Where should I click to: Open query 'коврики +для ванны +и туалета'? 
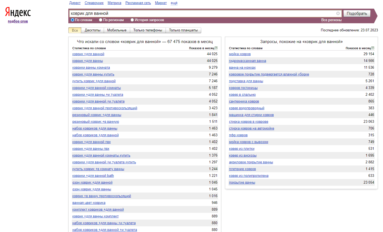(98, 95)
